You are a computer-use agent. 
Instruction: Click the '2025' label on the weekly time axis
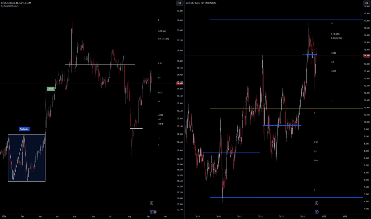[324, 217]
